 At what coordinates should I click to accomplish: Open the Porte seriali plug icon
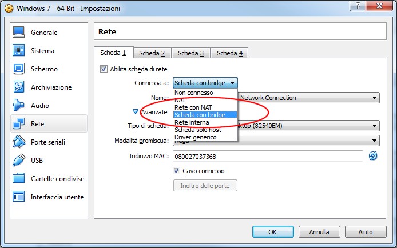19,142
